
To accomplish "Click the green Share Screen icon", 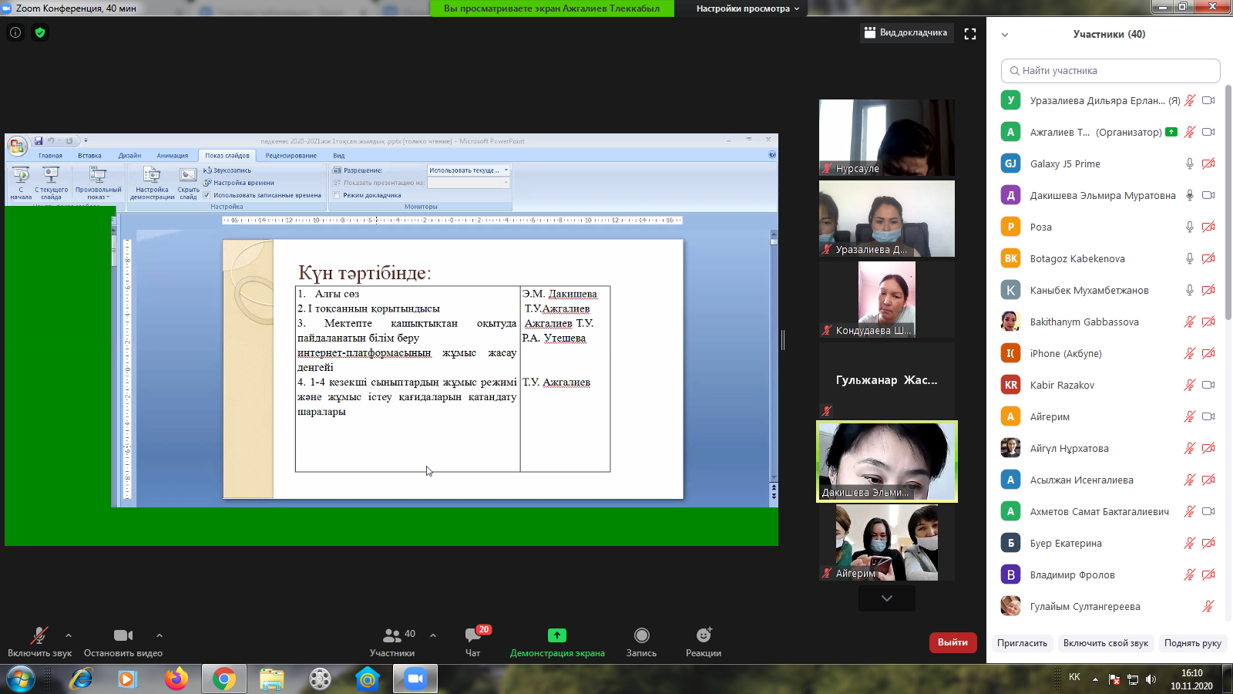I will click(556, 635).
